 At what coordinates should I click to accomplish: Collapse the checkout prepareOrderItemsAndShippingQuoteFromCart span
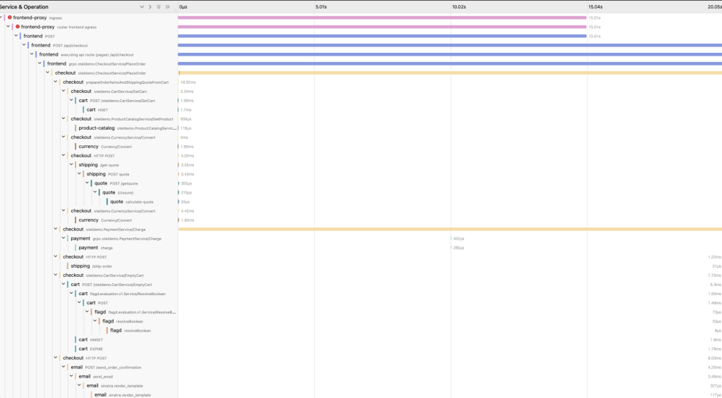[56, 82]
